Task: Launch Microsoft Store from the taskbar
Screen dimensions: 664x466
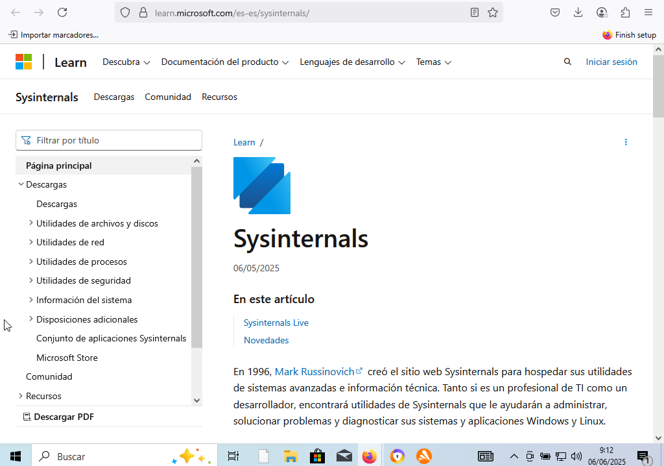Action: [x=317, y=456]
